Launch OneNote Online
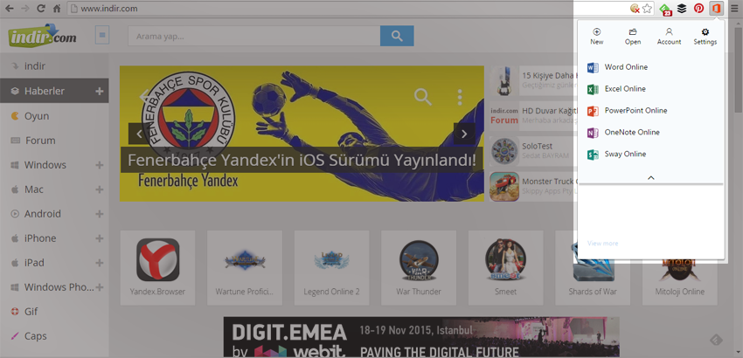The width and height of the screenshot is (743, 358). [623, 133]
